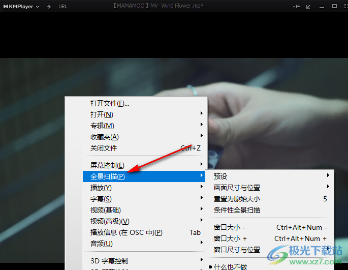This screenshot has height=270, width=348.
Task: Select the 什么也不做 radio option
Action: pyautogui.click(x=270, y=266)
